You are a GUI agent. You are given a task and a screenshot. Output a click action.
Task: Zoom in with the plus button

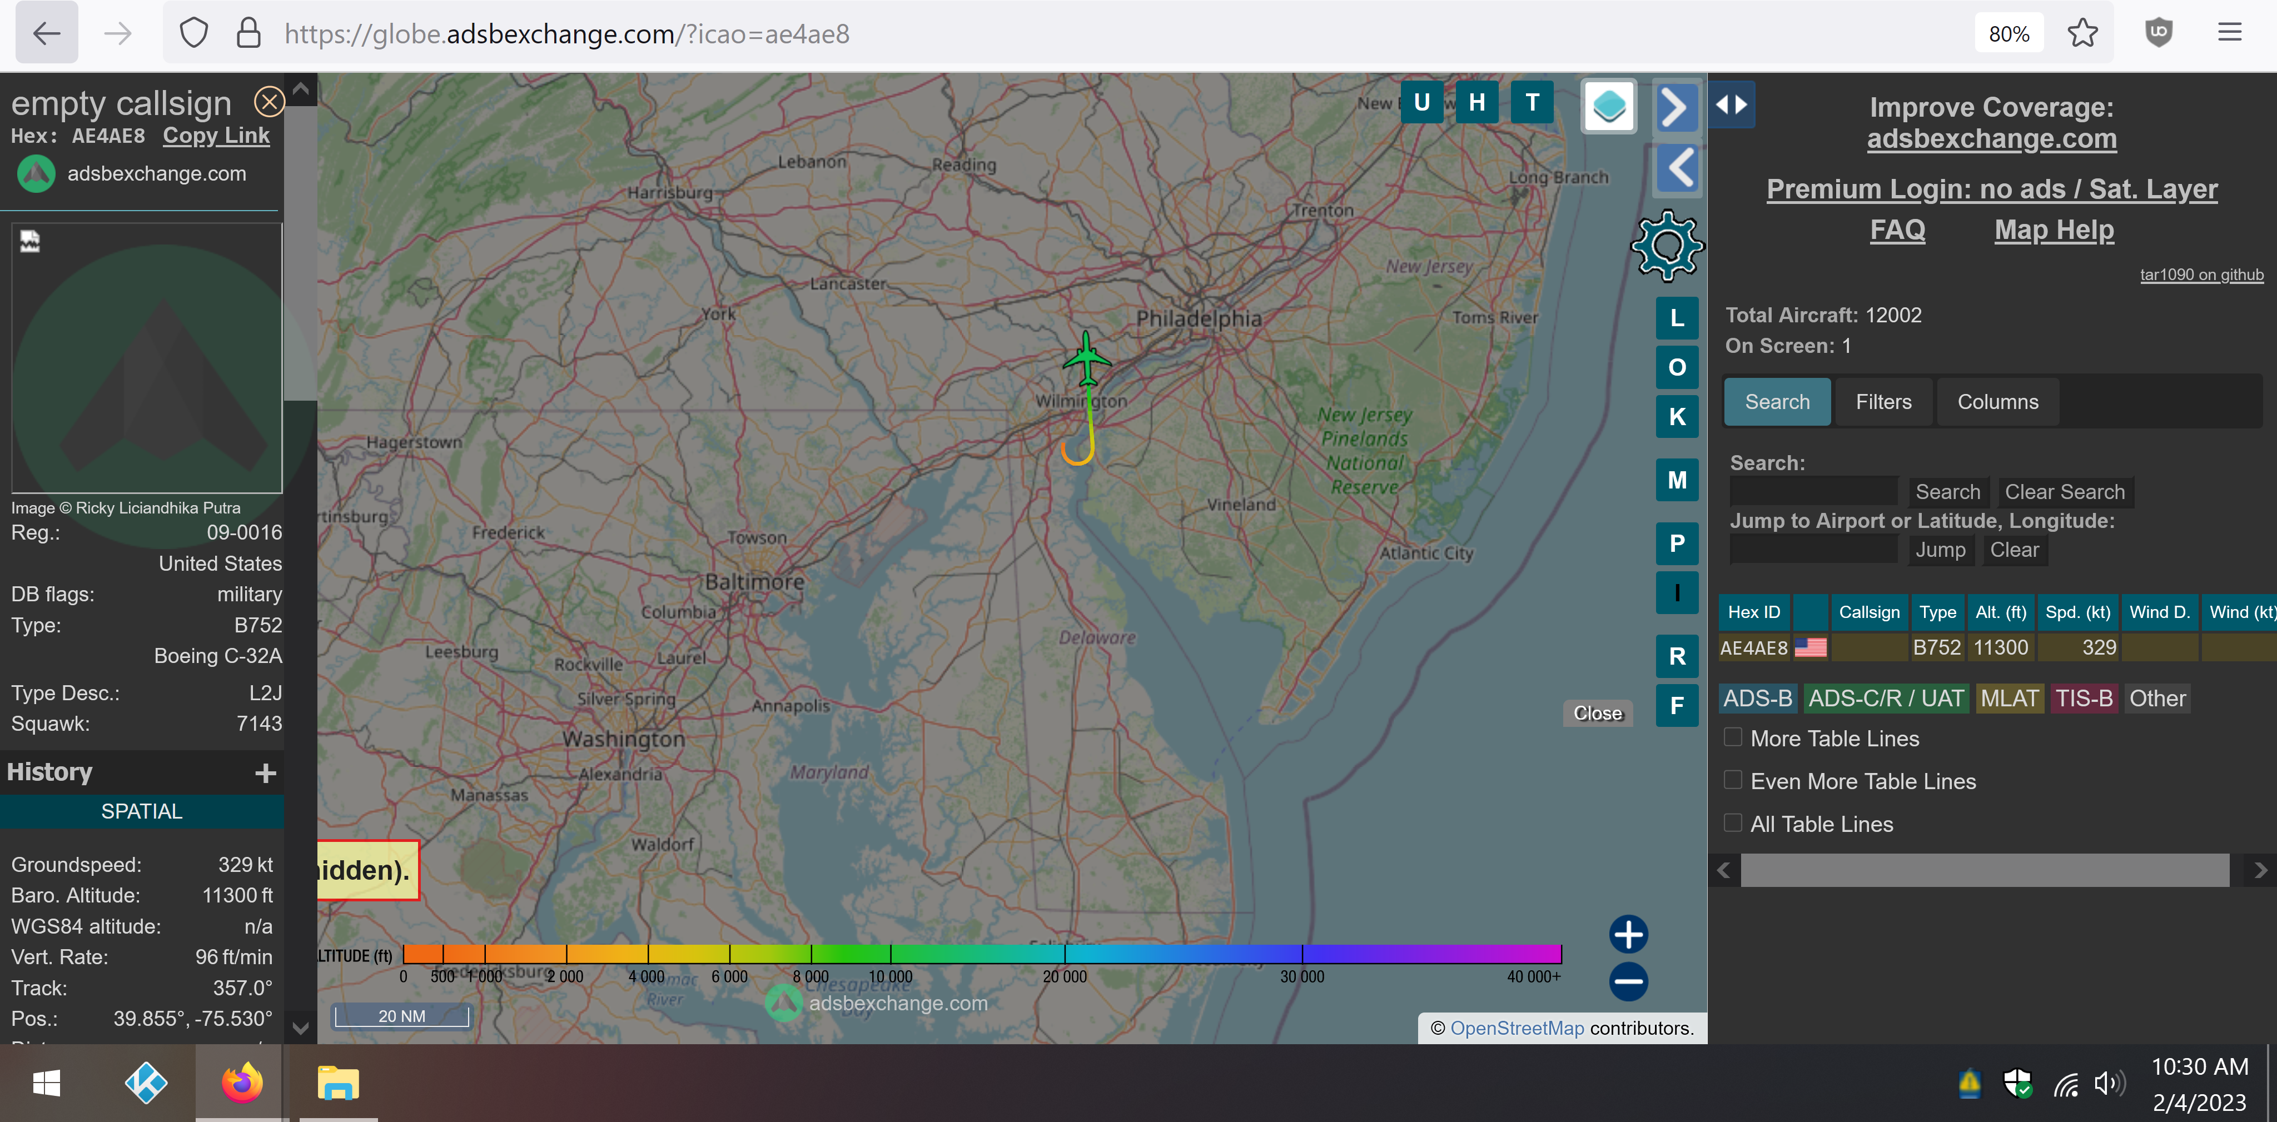(x=1628, y=934)
